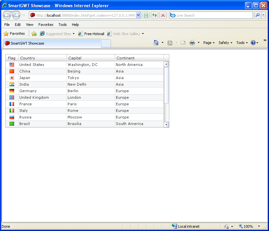The height and width of the screenshot is (231, 269).
Task: Select the 'United Kingdom' country cell
Action: (43, 97)
